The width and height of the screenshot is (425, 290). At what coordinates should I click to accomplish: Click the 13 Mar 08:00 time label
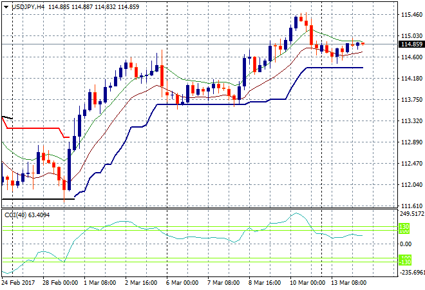tap(349, 283)
